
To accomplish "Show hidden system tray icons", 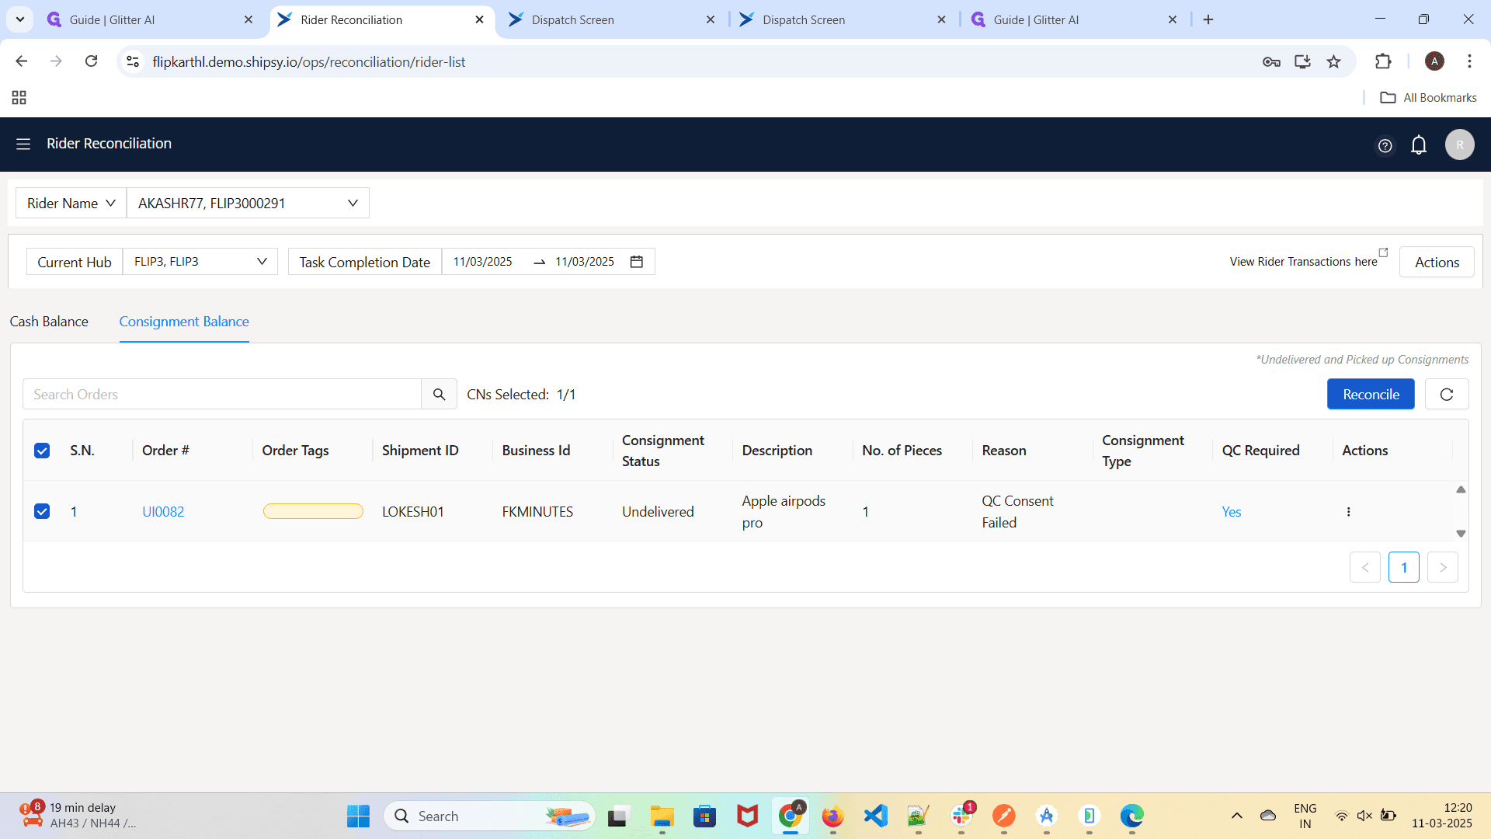I will pos(1237,816).
